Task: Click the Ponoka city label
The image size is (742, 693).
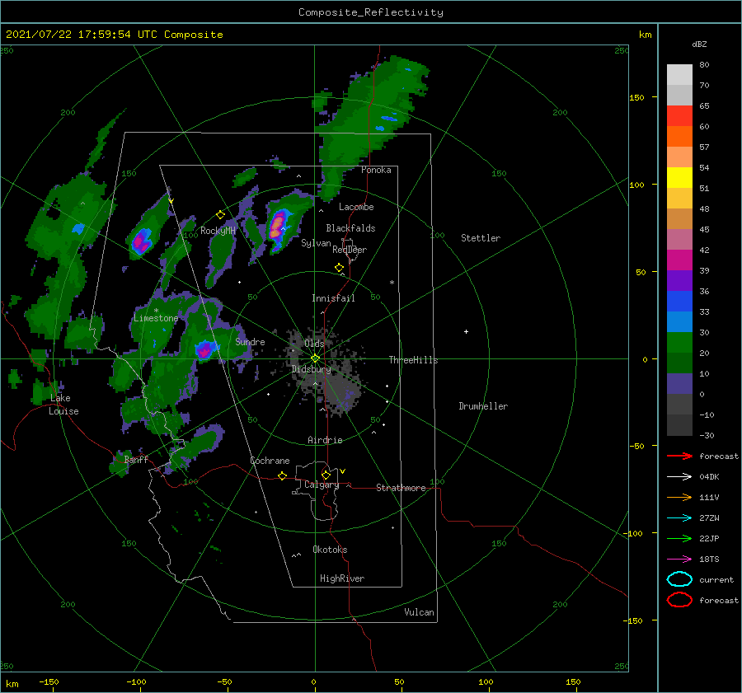Action: point(376,170)
